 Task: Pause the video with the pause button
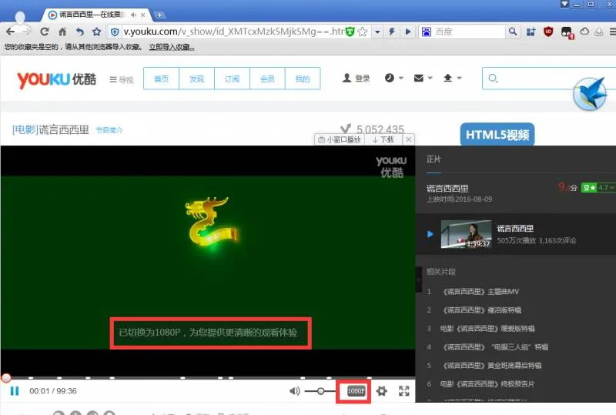[x=15, y=391]
